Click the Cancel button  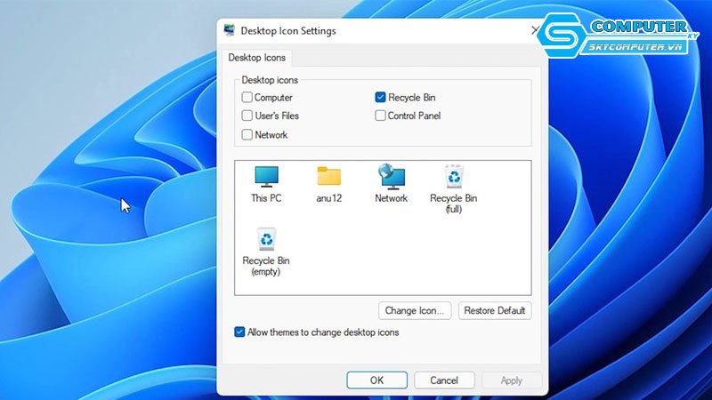(444, 380)
